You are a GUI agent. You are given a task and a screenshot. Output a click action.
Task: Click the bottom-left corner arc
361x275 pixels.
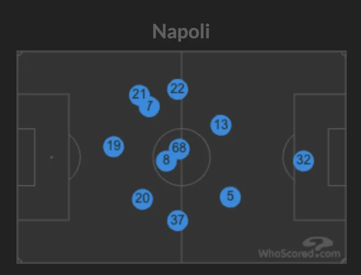coord(19,260)
